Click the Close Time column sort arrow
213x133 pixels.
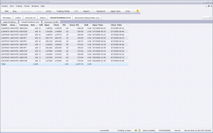[127, 25]
